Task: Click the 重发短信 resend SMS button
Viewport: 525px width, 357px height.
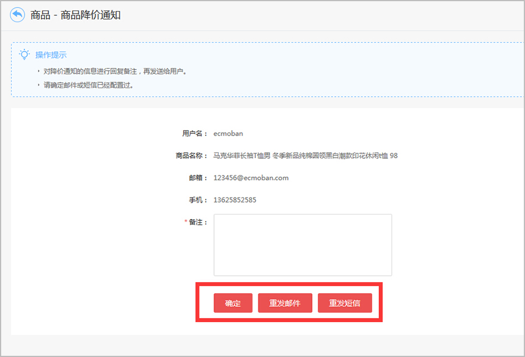Action: coord(345,303)
